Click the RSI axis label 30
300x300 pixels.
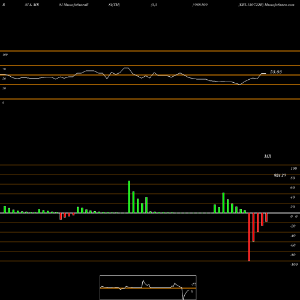[4, 88]
